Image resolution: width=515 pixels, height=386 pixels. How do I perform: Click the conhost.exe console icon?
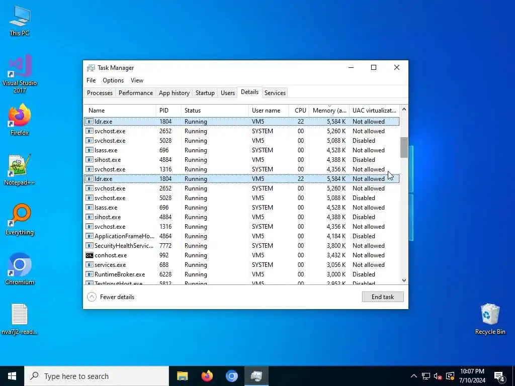[90, 255]
